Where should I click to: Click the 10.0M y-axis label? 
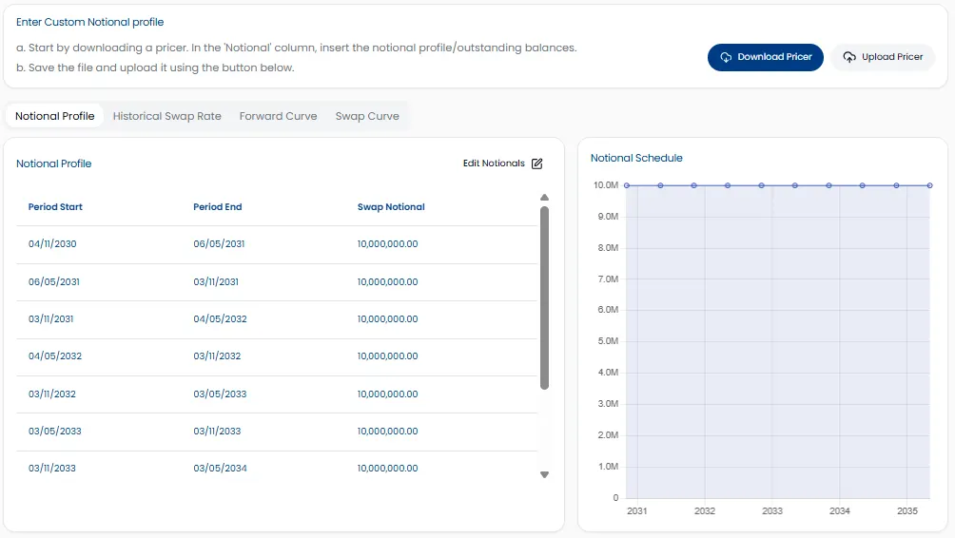(x=606, y=185)
